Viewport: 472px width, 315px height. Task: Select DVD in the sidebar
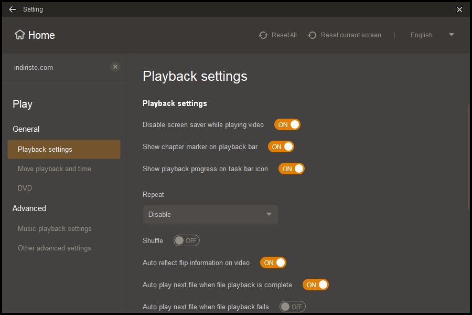pyautogui.click(x=25, y=188)
